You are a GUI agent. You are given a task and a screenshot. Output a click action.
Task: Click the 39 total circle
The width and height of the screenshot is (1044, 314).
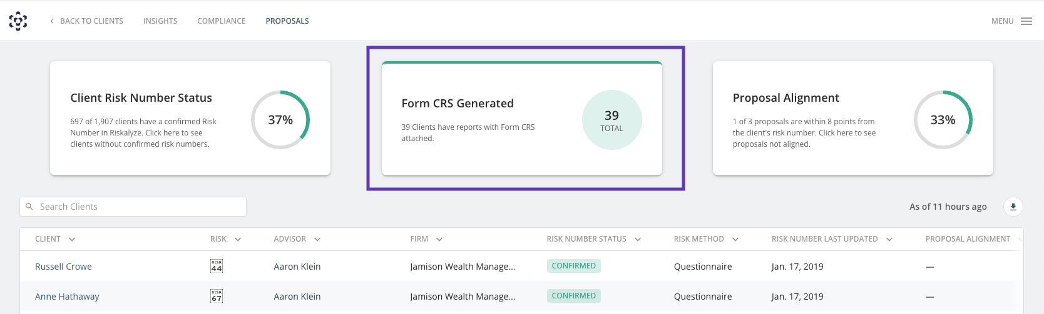point(612,120)
